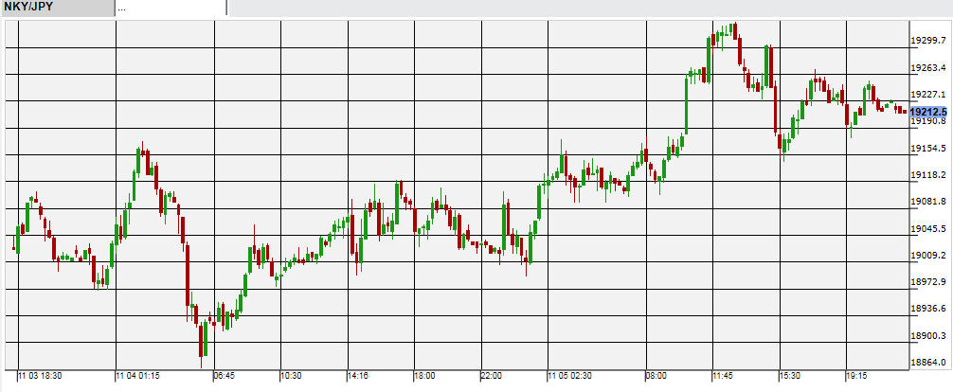Click the 19299.7 price axis label
This screenshot has width=953, height=392.
tap(928, 41)
